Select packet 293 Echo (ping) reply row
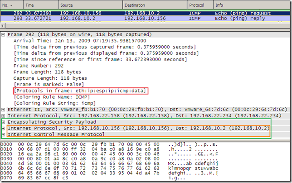The height and width of the screenshot is (183, 292). [136, 19]
